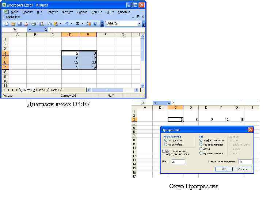Image resolution: width=263 pixels, height=197 pixels.
Task: Select the 'по строкам' radio option
Action: [x=166, y=140]
